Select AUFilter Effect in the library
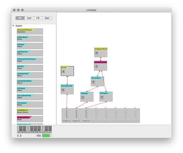183x153 pixels. click(30, 68)
